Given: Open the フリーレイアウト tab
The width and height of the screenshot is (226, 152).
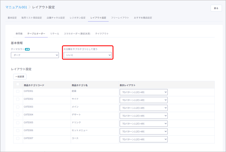Looking at the screenshot, I should [120, 17].
